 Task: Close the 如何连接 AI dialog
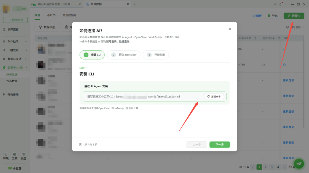tap(230, 29)
